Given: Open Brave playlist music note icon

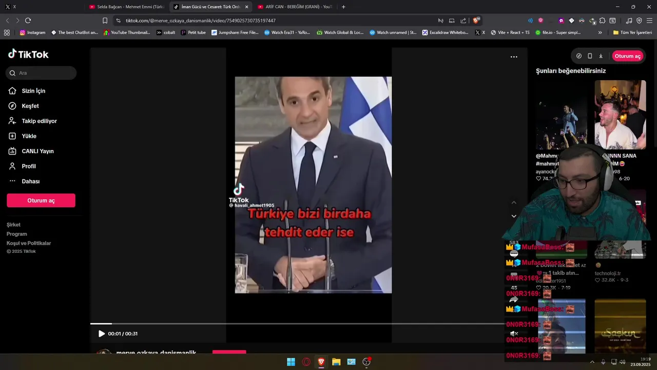Looking at the screenshot, I should pos(629,21).
